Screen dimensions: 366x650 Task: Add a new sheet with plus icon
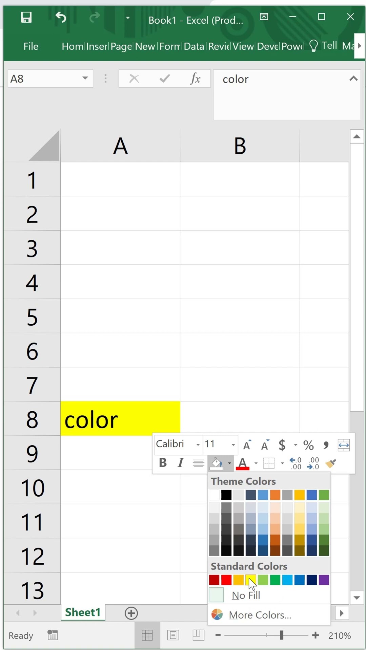(x=131, y=613)
